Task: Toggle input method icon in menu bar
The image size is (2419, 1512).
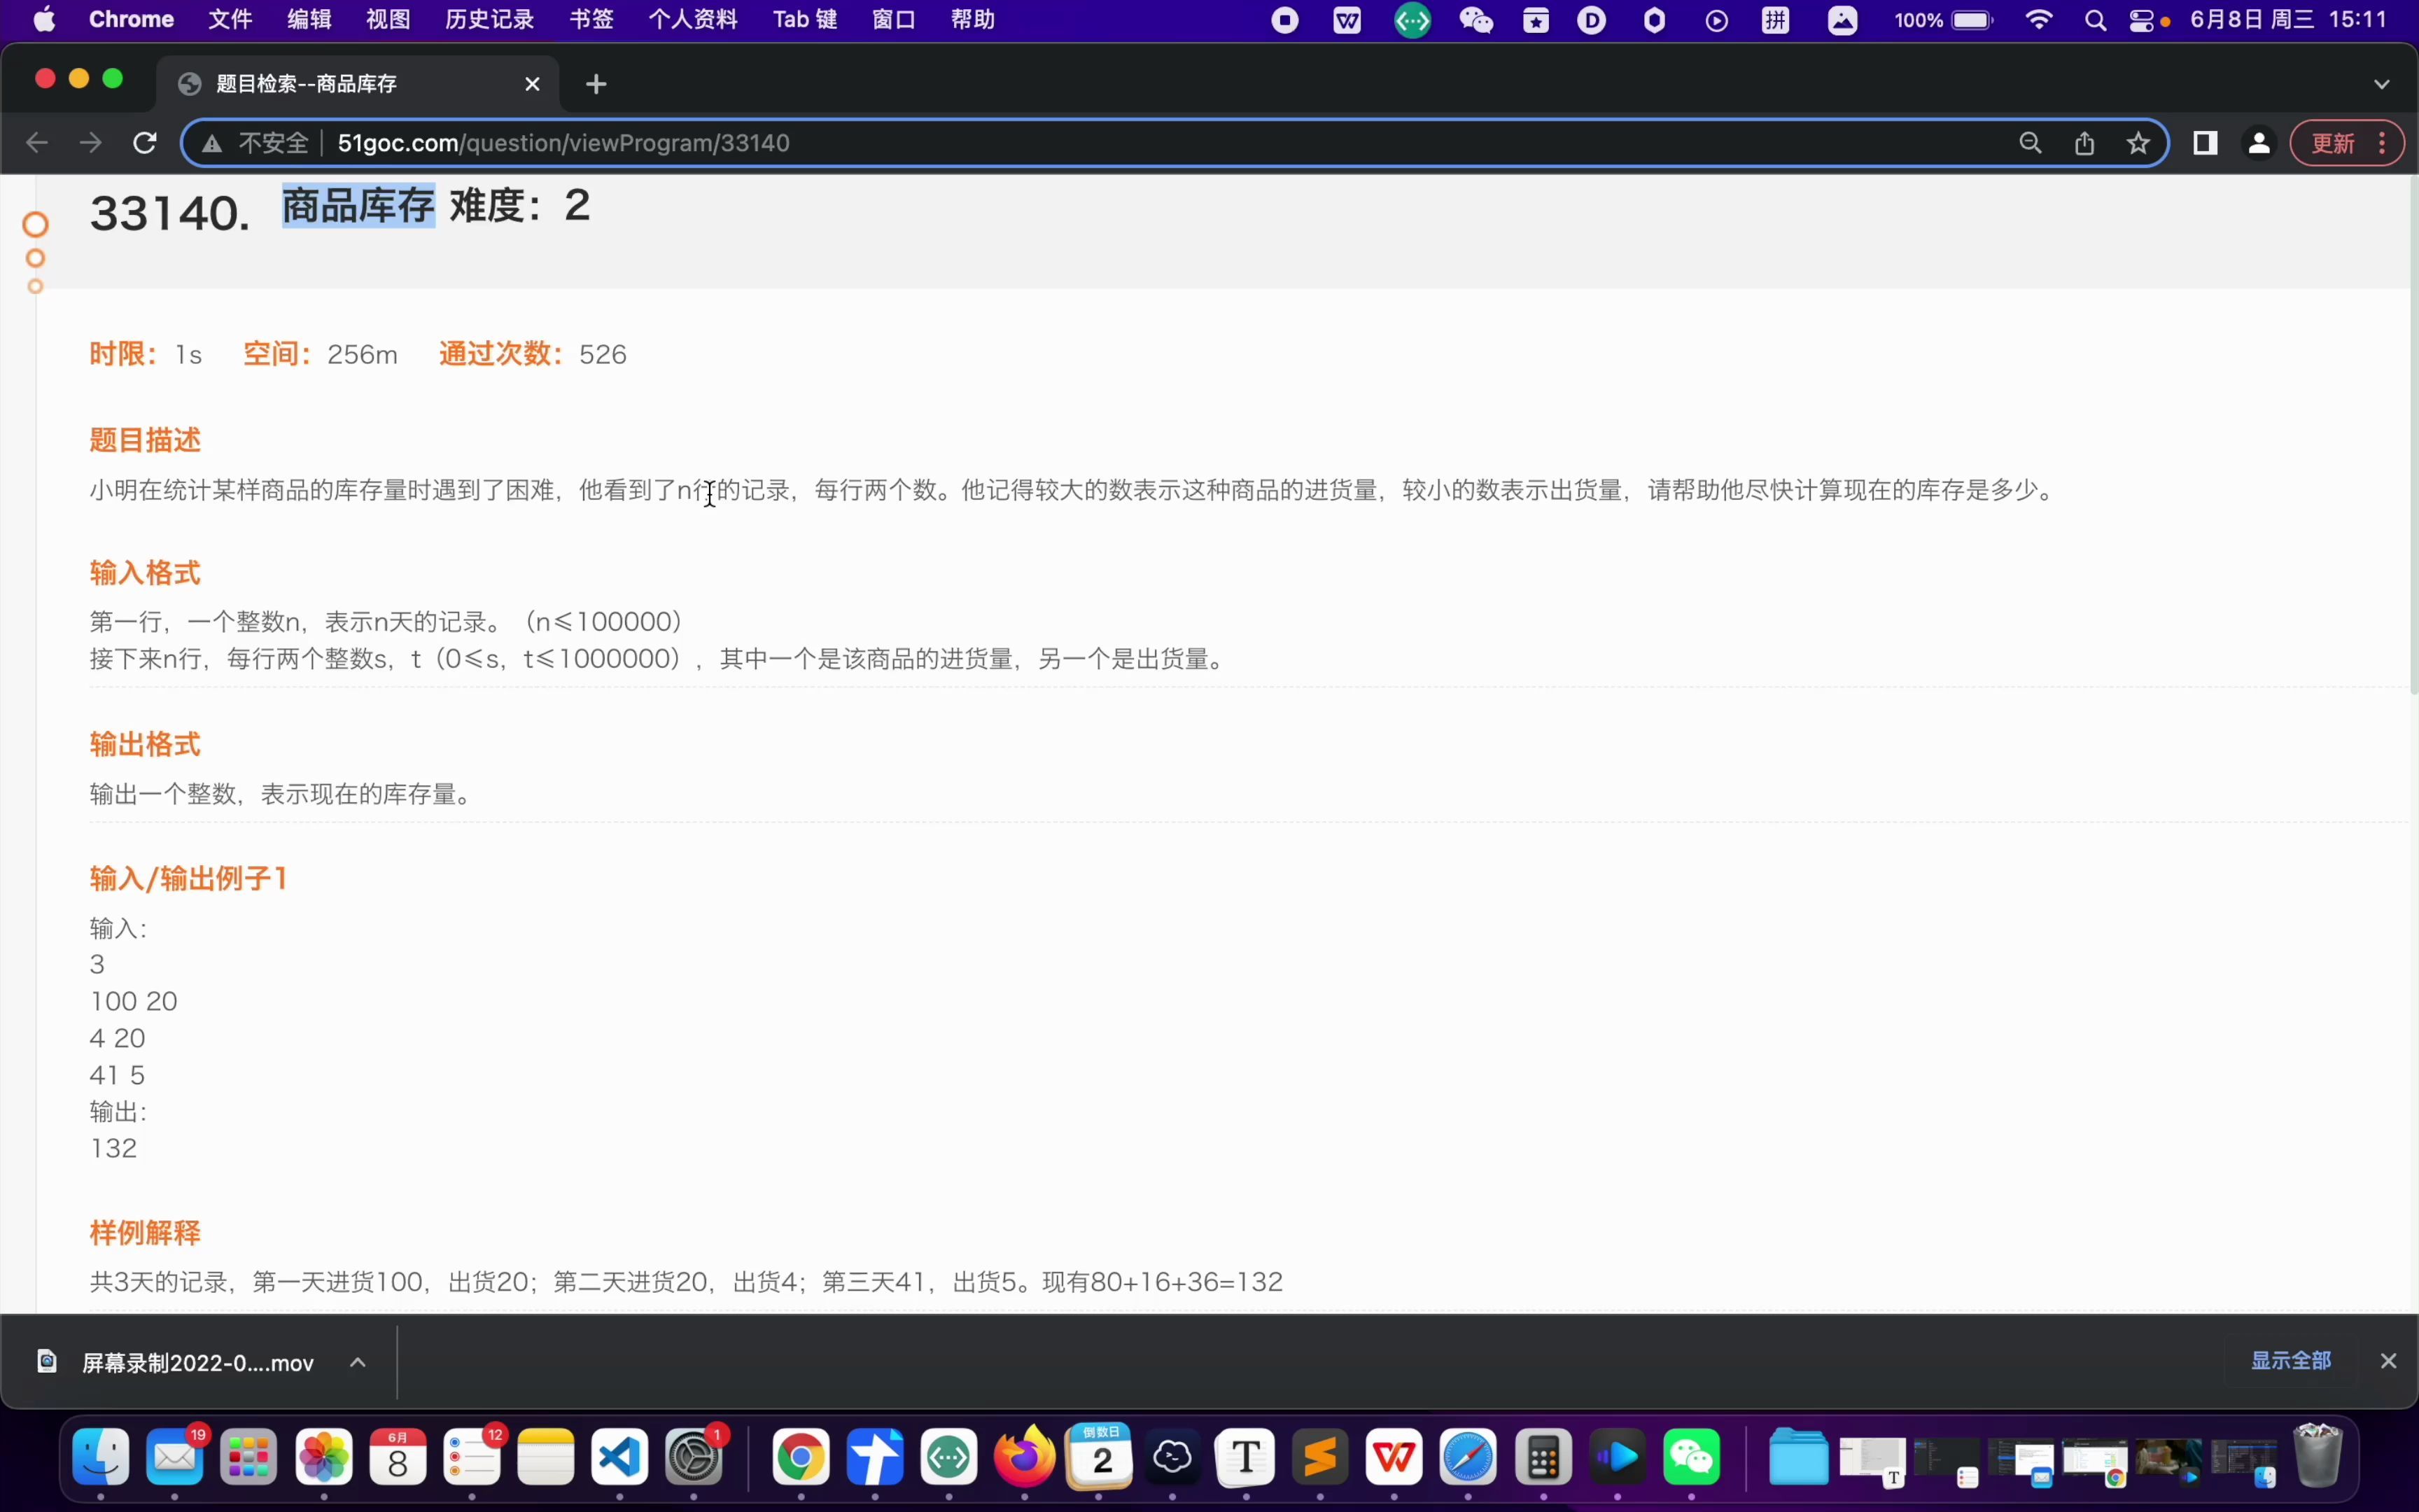Action: click(1775, 20)
